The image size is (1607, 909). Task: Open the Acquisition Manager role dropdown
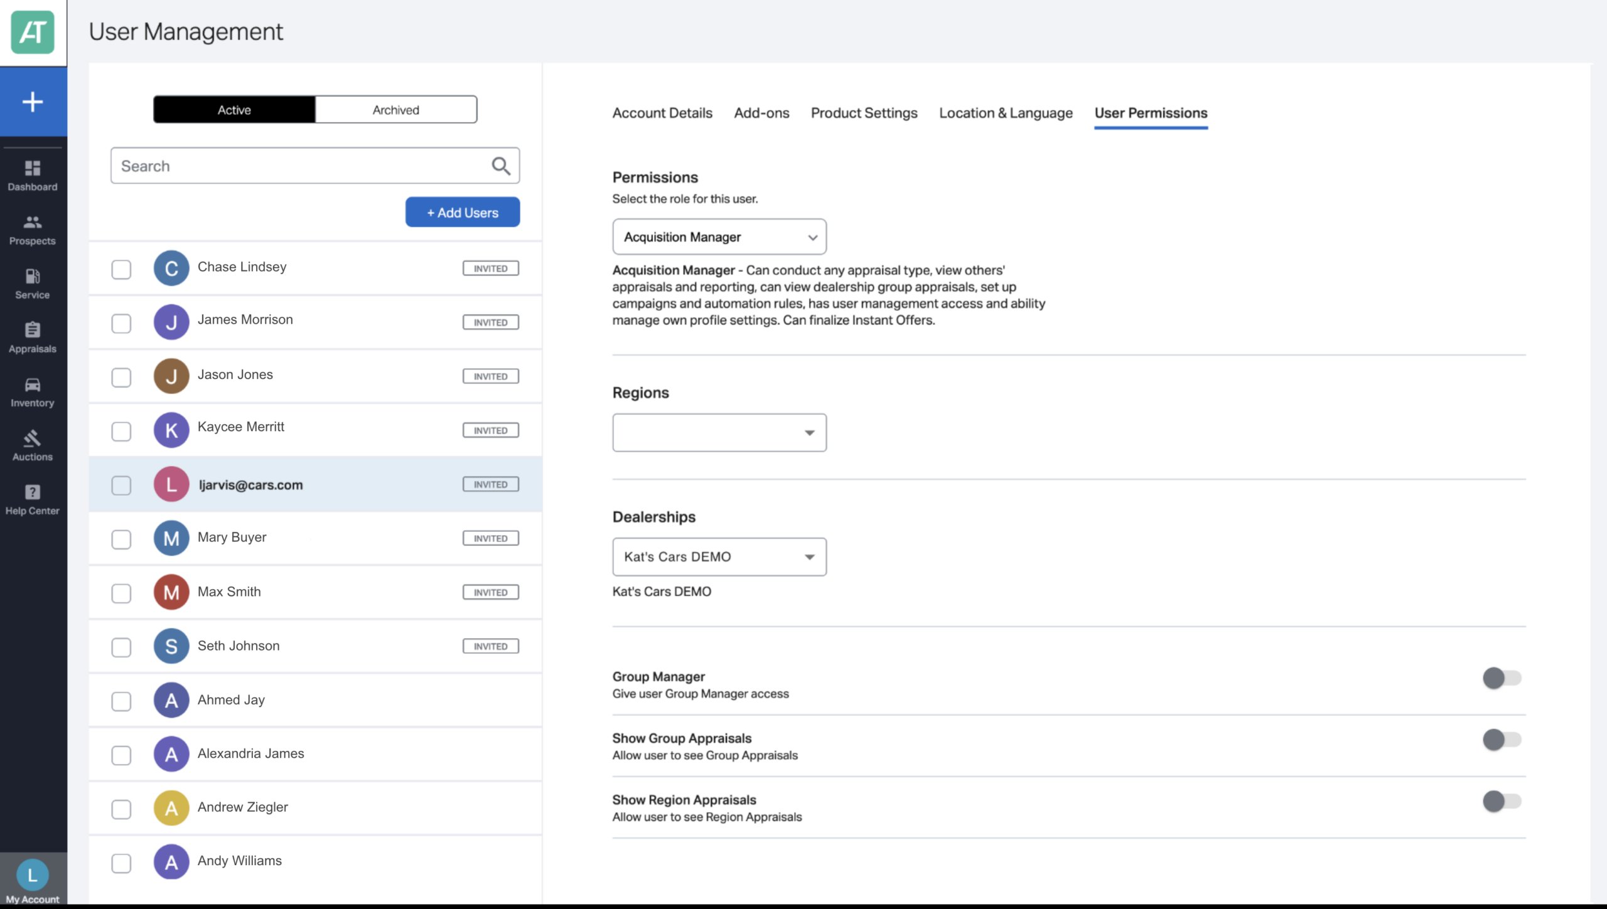(x=719, y=237)
